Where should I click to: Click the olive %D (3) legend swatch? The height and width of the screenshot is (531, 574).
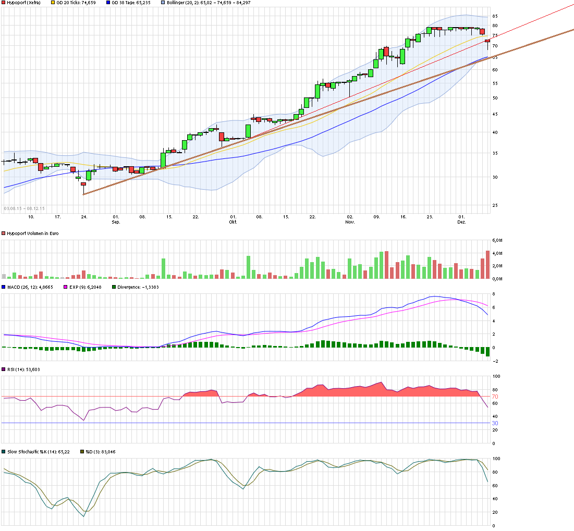click(82, 452)
